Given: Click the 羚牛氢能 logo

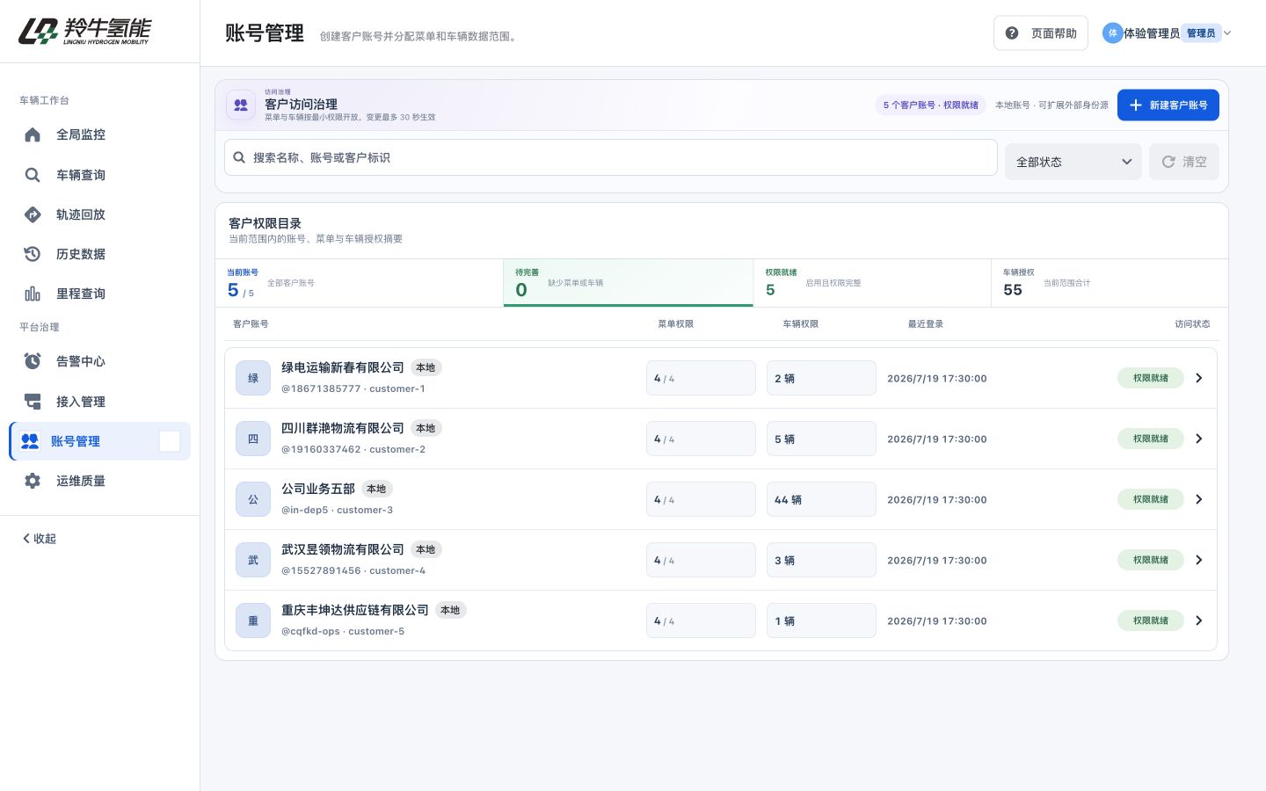Looking at the screenshot, I should 84,31.
